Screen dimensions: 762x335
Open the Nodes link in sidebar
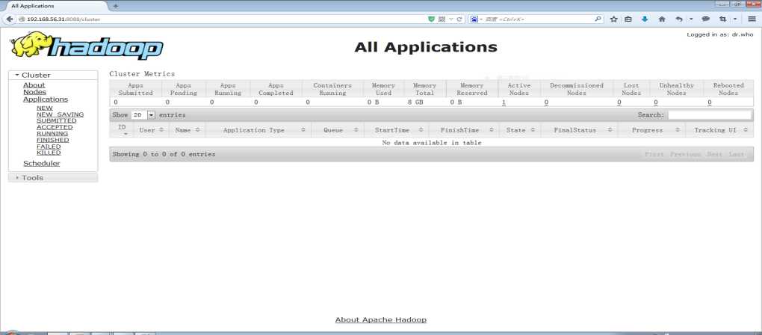34,92
